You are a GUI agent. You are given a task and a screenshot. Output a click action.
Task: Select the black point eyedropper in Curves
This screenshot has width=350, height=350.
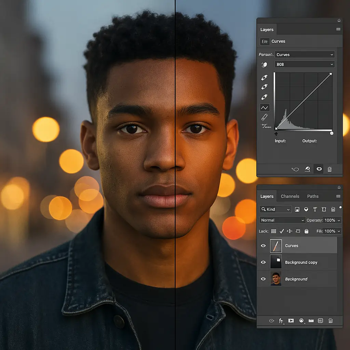264,78
